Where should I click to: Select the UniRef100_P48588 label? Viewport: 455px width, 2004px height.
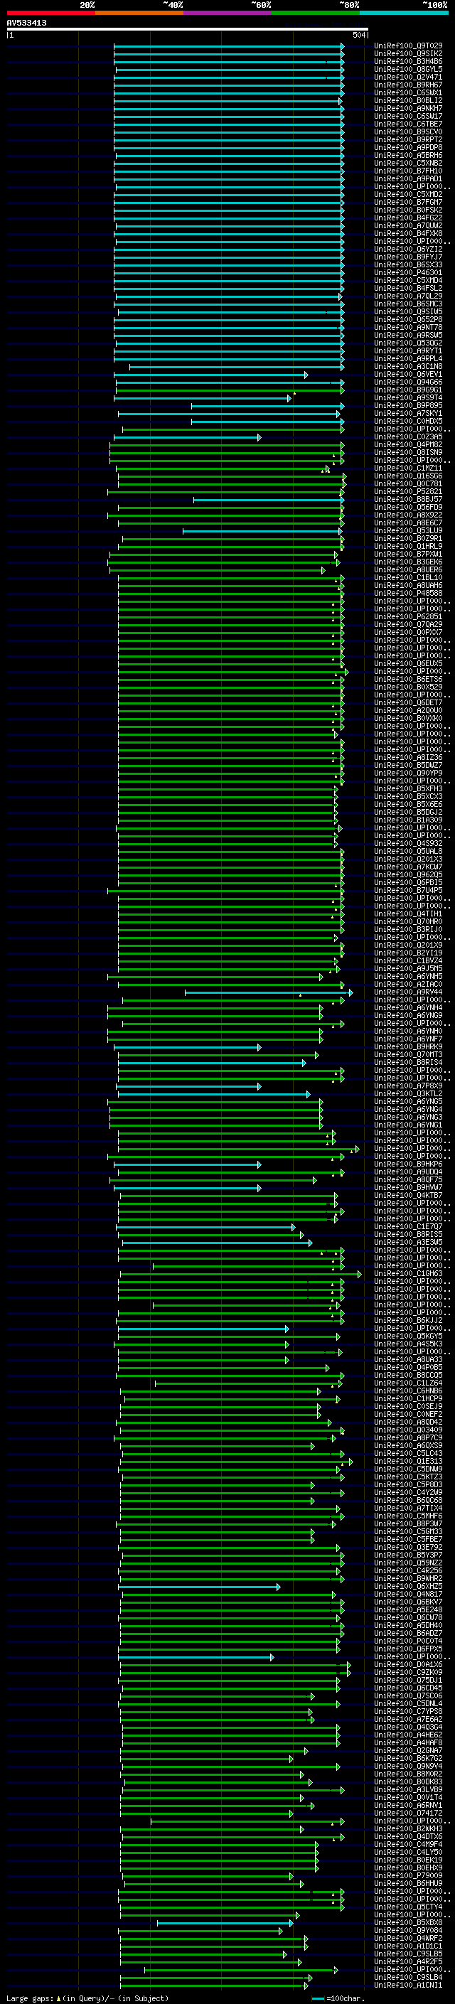[x=408, y=593]
